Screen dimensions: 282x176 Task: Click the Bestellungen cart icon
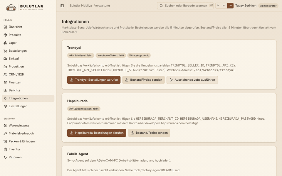5,51
